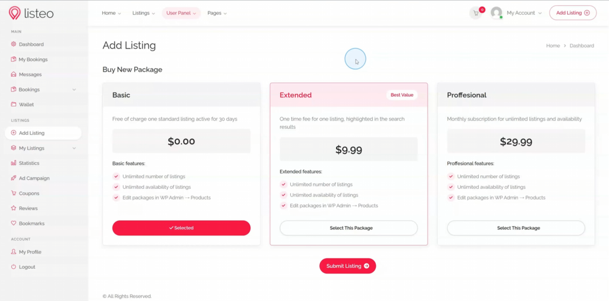Screen dimensions: 609x301
Task: Click the Bookmarks heart icon
Action: pyautogui.click(x=14, y=224)
